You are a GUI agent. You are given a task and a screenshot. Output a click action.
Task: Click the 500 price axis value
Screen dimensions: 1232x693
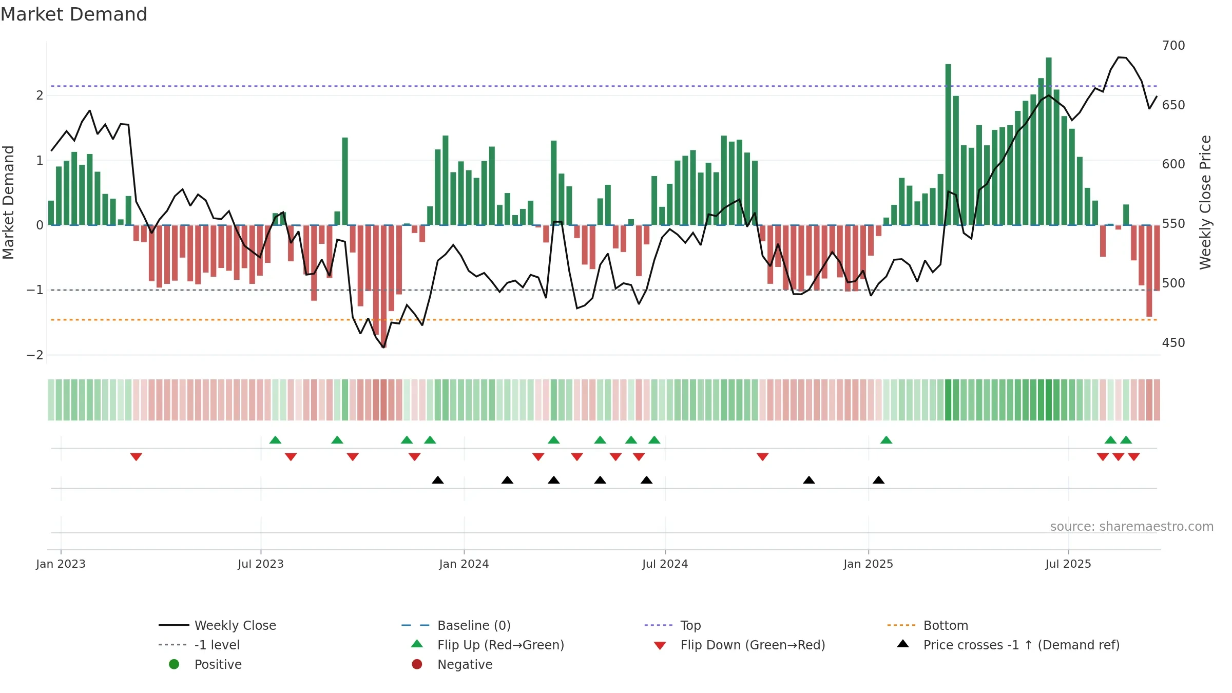coord(1173,283)
